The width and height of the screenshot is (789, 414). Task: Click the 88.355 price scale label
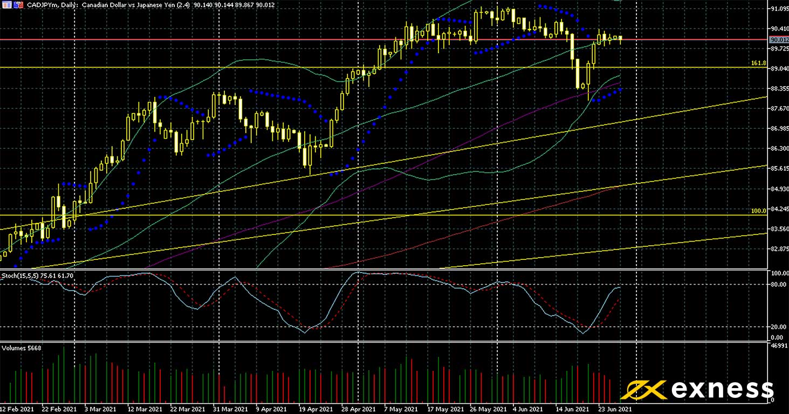(x=779, y=88)
